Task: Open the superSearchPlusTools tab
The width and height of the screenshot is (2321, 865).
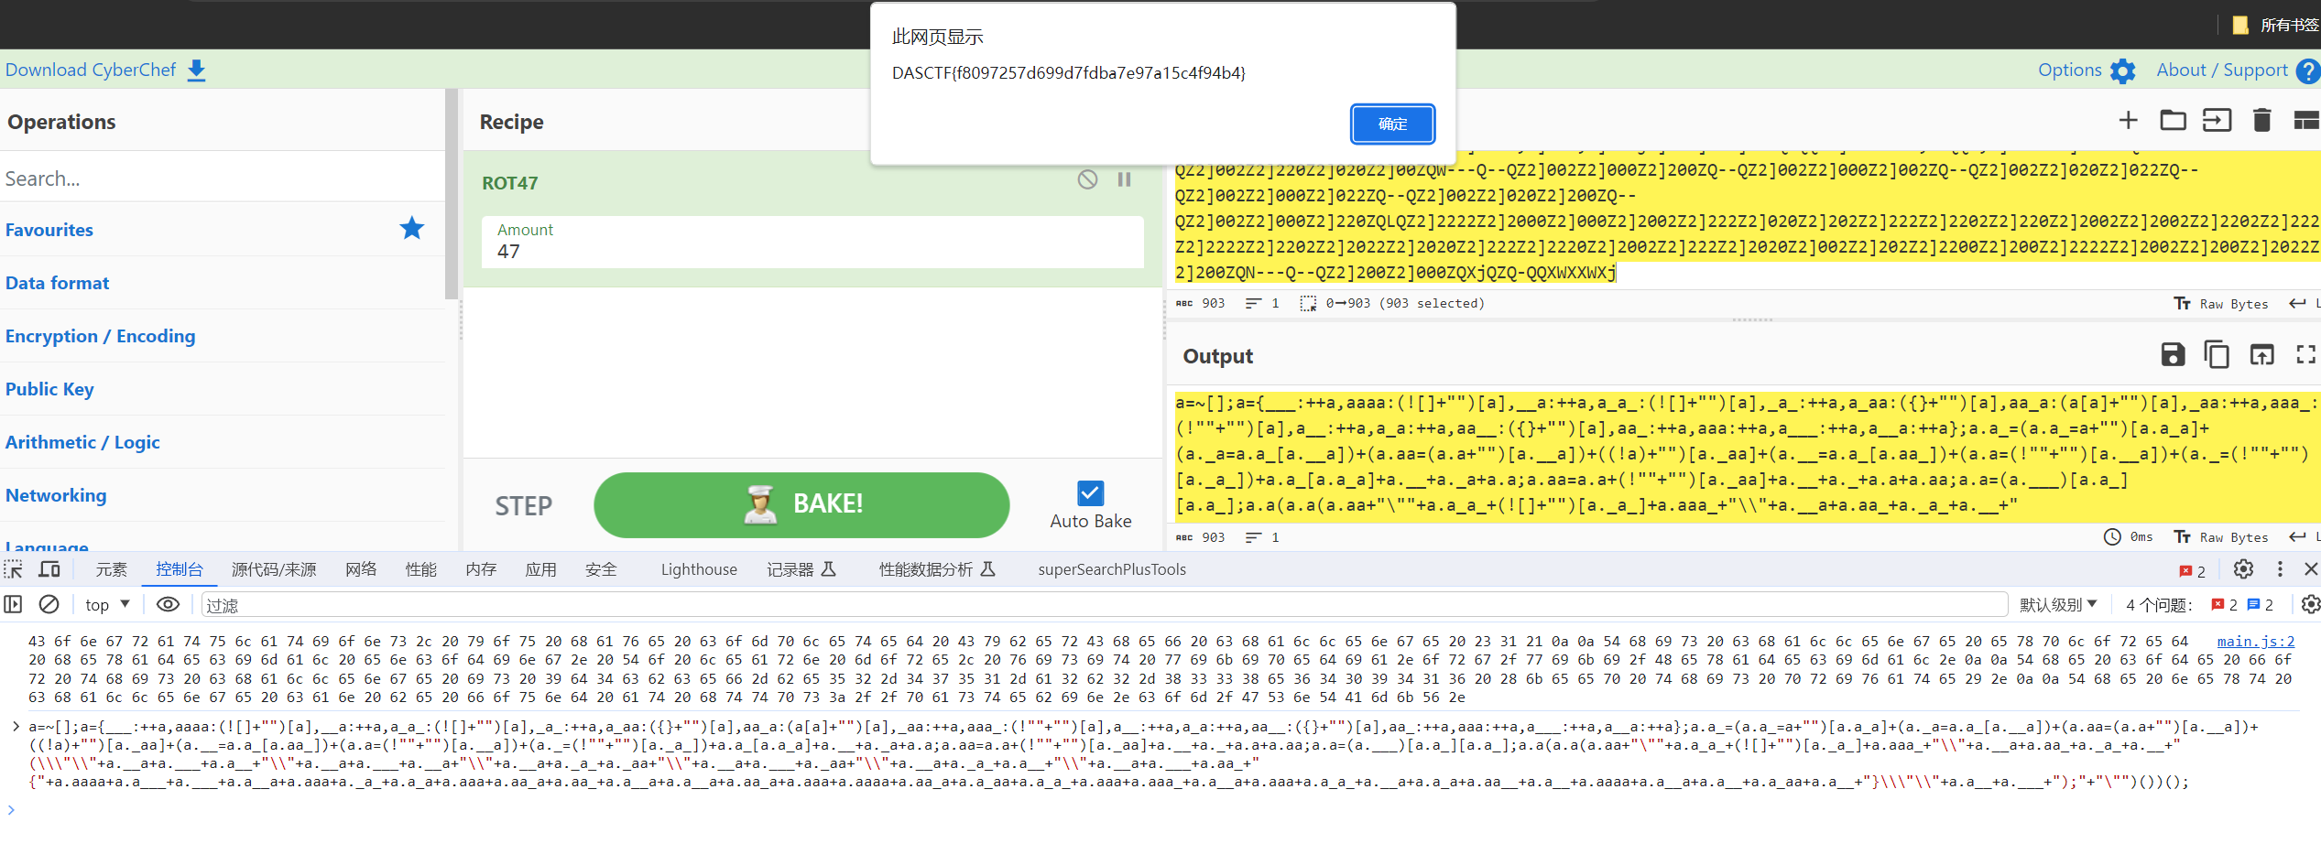Action: [1112, 569]
